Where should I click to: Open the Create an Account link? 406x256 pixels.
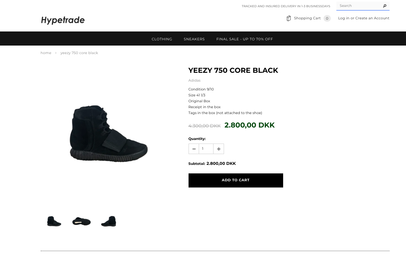(x=372, y=18)
